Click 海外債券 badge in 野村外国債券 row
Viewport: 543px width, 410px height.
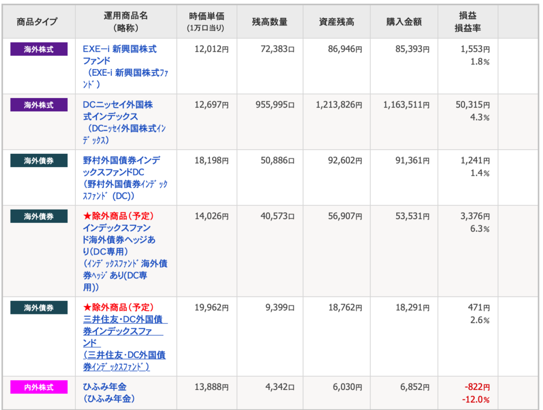coord(39,161)
